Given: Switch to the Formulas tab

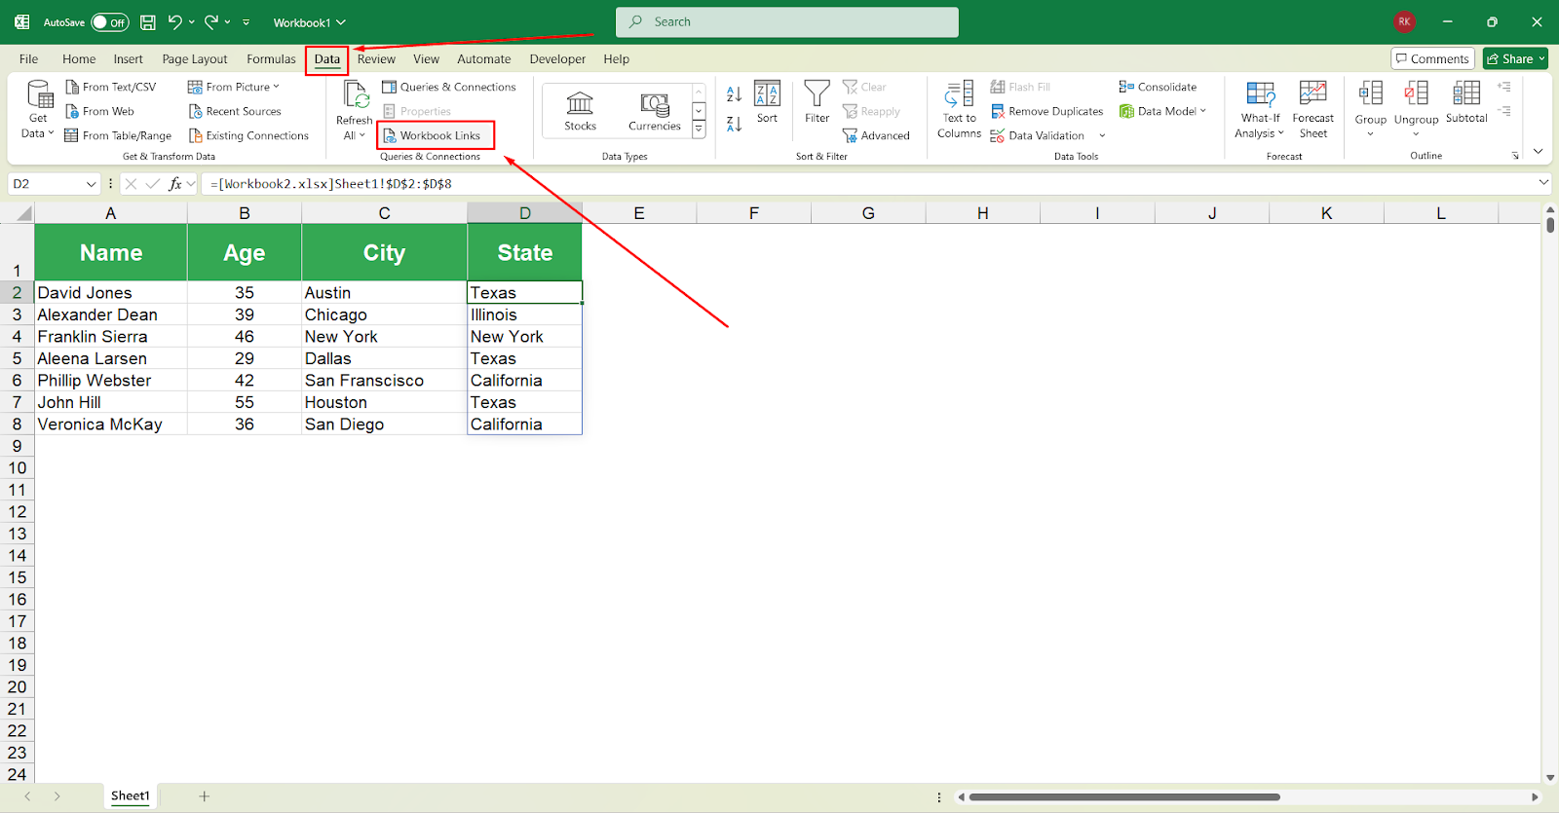Looking at the screenshot, I should [x=271, y=58].
